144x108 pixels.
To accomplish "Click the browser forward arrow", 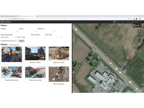I will coord(4,19).
